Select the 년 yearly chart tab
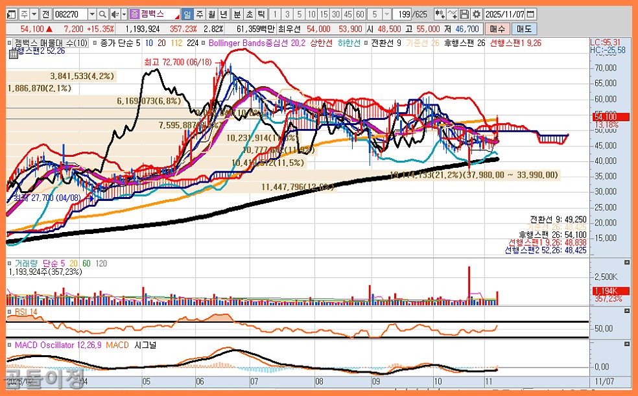 (224, 15)
